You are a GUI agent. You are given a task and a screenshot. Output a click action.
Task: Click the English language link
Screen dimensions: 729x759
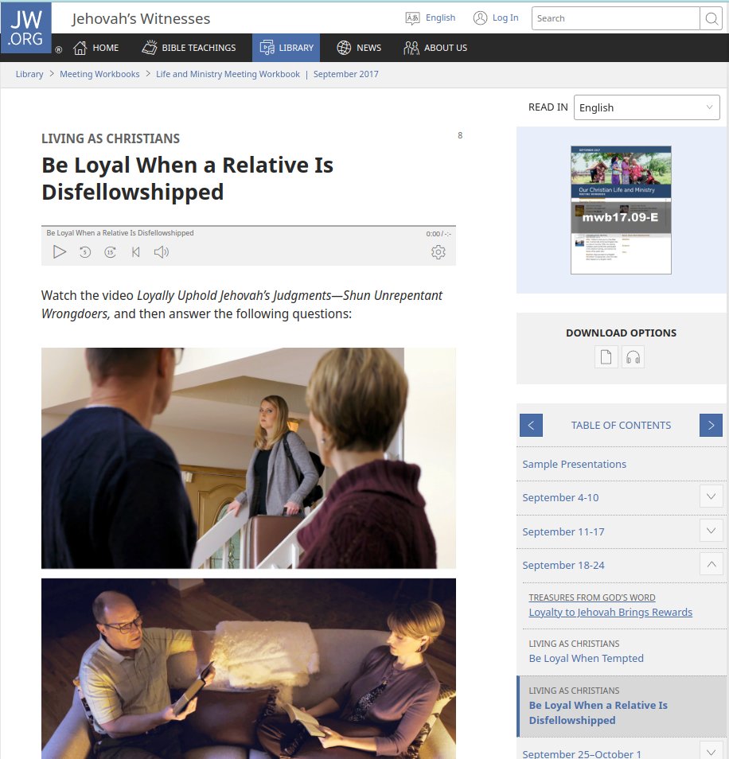(x=440, y=18)
